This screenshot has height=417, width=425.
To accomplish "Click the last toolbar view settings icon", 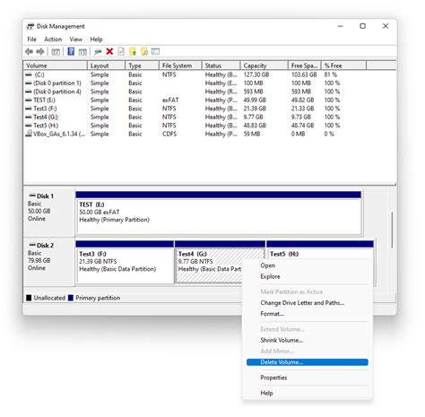I will pyautogui.click(x=155, y=51).
